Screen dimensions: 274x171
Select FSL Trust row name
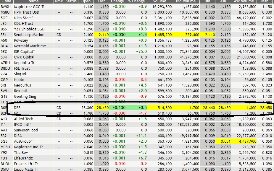22,68
